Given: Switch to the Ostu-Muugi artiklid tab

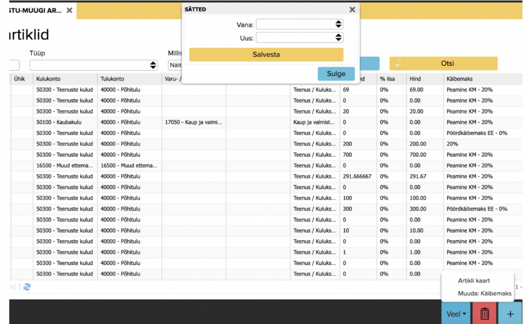Looking at the screenshot, I should pyautogui.click(x=33, y=10).
